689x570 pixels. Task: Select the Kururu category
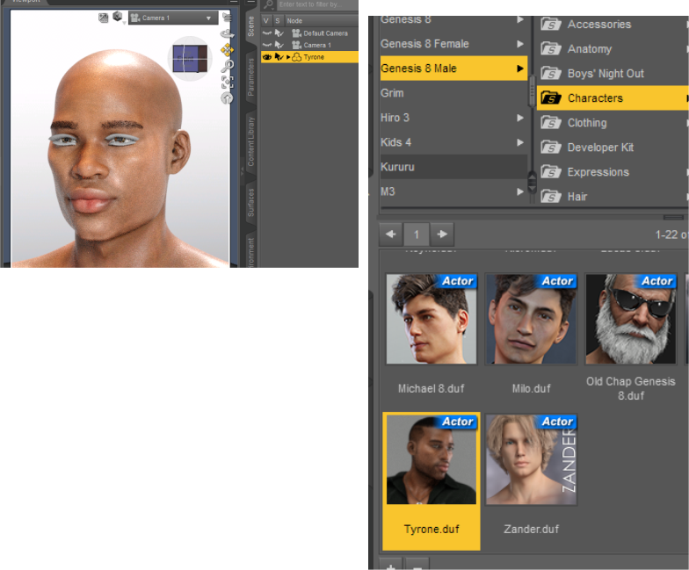click(453, 167)
